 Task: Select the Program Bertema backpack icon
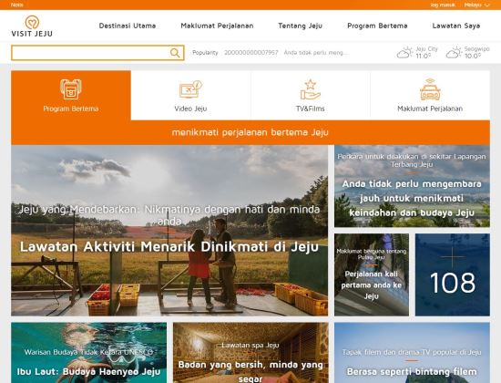pyautogui.click(x=71, y=89)
